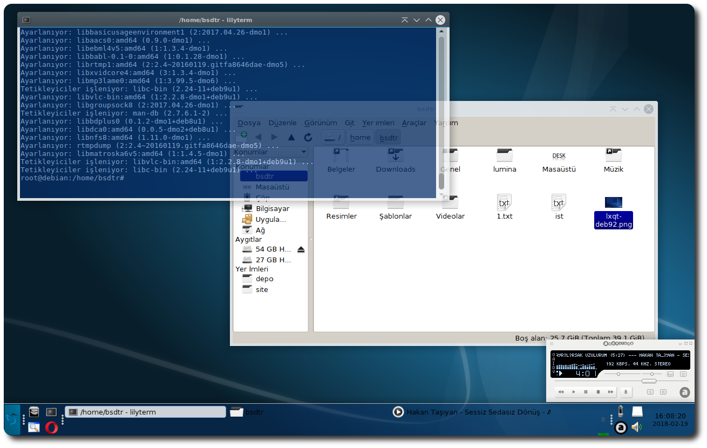This screenshot has height=448, width=707.
Task: Eject the 54 GB drive
Action: 301,249
